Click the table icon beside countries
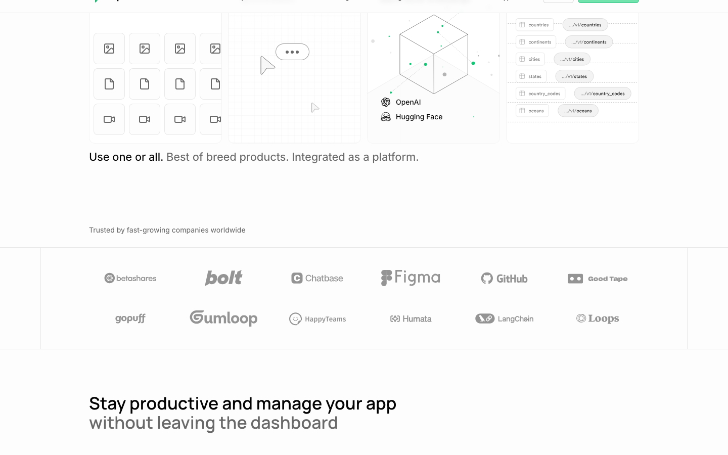Viewport: 728px width, 455px height. (522, 25)
